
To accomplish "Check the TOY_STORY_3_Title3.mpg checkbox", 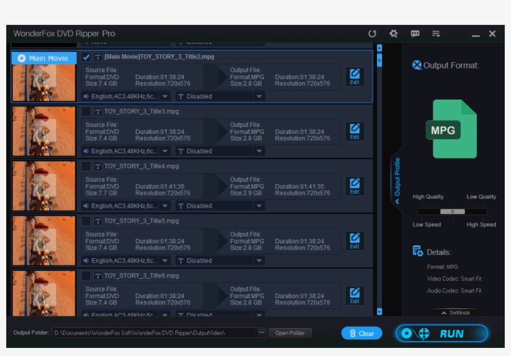I will pyautogui.click(x=86, y=111).
